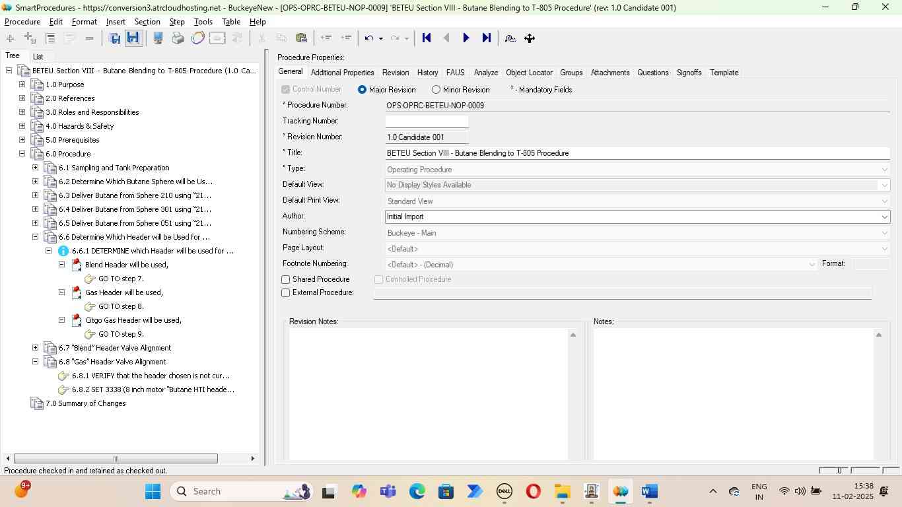Viewport: 902px width, 507px height.
Task: Open Microsoft Teams from the taskbar
Action: [388, 491]
